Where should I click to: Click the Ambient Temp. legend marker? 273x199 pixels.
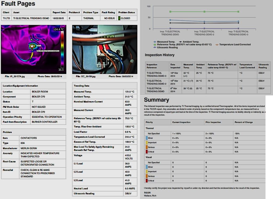180,42
